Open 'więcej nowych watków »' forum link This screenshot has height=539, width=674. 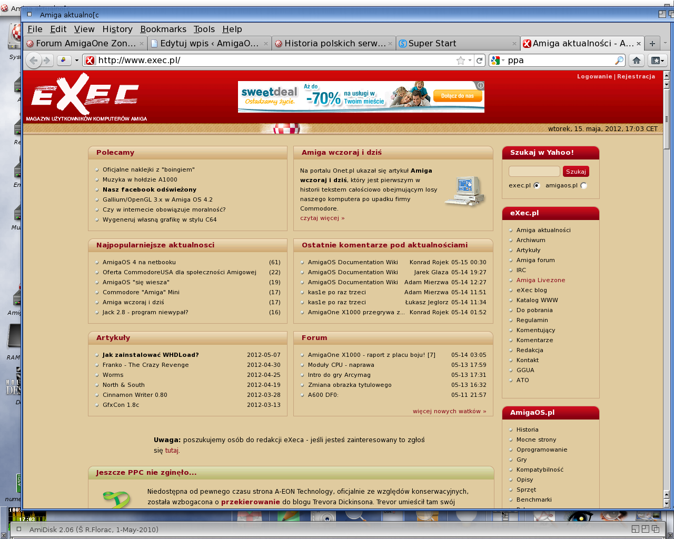pyautogui.click(x=449, y=412)
